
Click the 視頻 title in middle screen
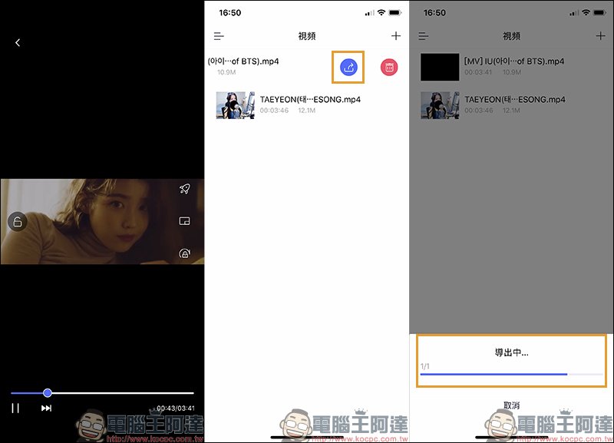pyautogui.click(x=306, y=36)
